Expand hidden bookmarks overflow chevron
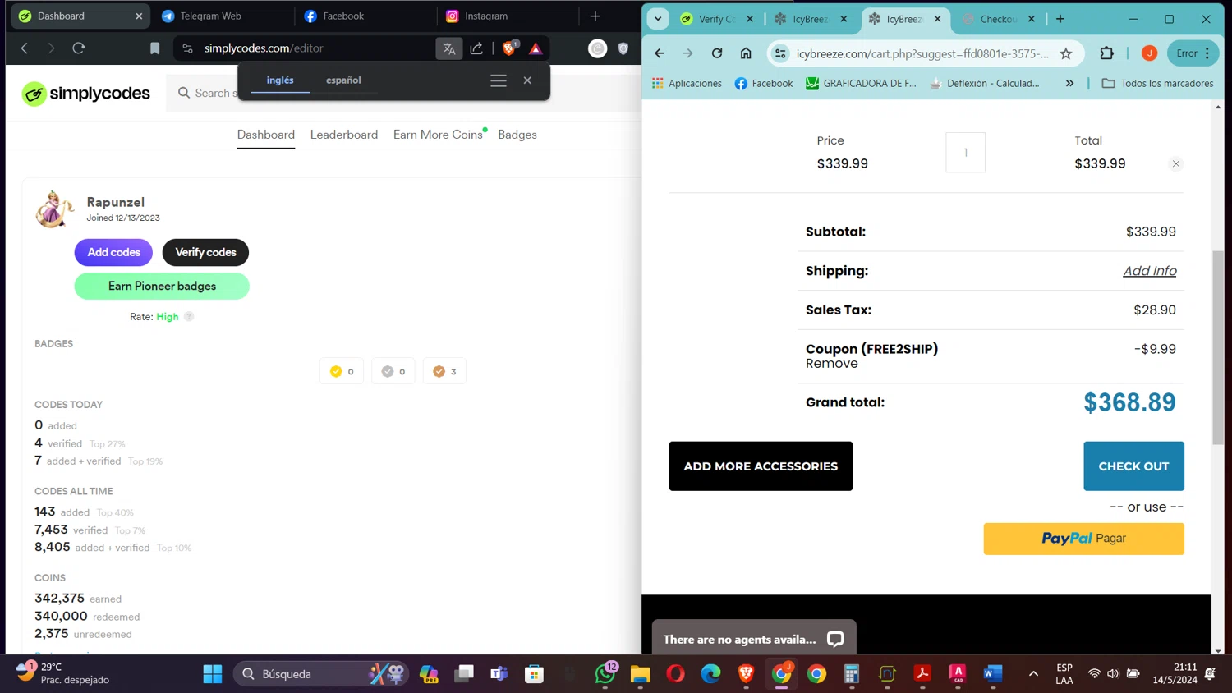 (1069, 83)
